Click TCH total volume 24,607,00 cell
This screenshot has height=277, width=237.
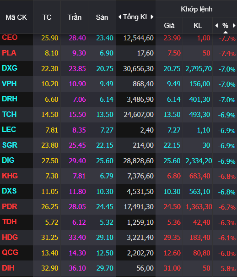pyautogui.click(x=139, y=115)
